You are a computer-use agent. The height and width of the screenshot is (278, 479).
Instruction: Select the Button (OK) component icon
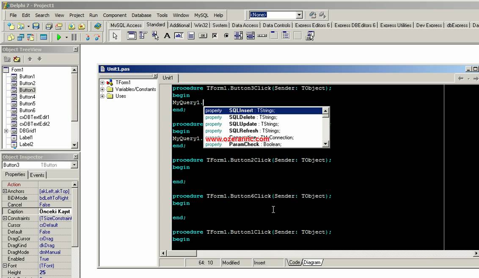click(203, 36)
